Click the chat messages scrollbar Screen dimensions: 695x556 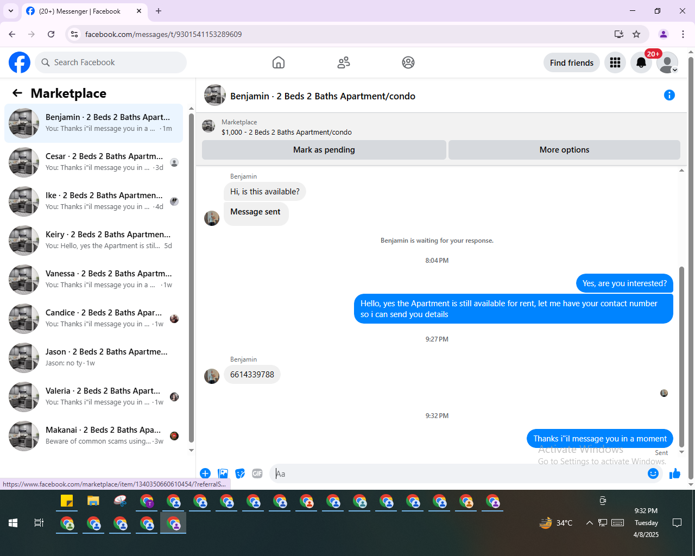[x=681, y=356]
